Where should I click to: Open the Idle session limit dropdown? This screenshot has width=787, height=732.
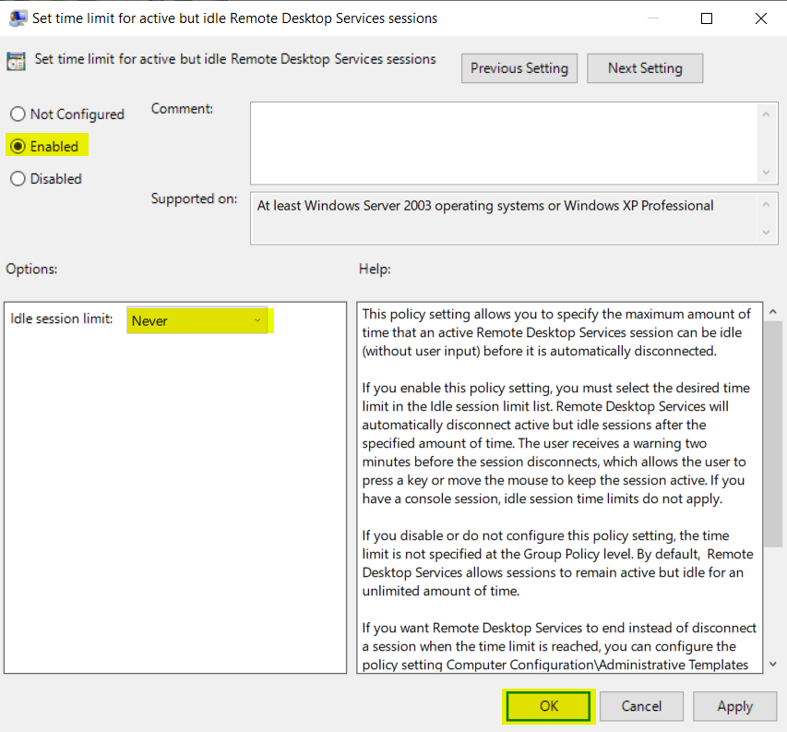point(256,320)
